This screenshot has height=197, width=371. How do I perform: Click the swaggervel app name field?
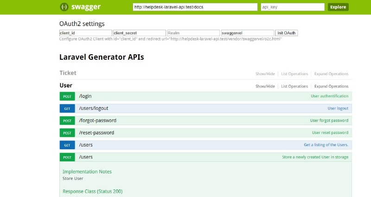(247, 33)
